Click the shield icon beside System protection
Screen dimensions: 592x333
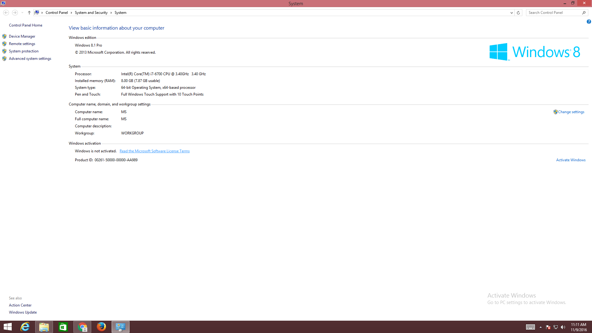[x=4, y=51]
